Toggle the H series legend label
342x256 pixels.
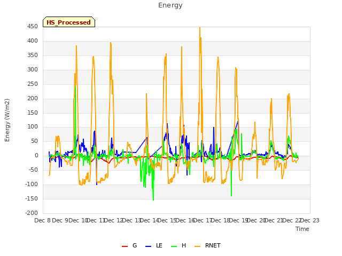click(x=184, y=245)
